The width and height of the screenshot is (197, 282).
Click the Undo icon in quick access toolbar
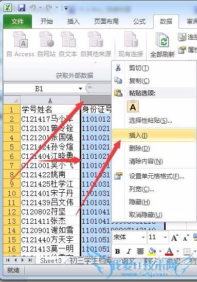(33, 8)
